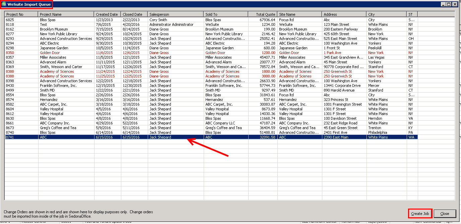Select project number 8369
This screenshot has height=224, width=461.
point(10,67)
